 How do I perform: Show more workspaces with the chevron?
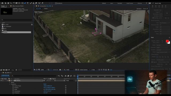pos(146,3)
